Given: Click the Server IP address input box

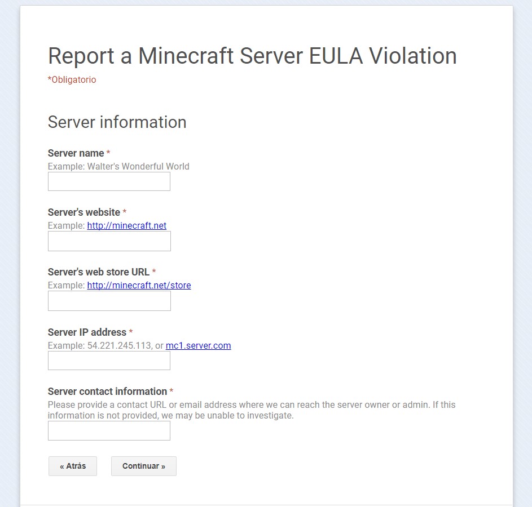Looking at the screenshot, I should point(109,361).
